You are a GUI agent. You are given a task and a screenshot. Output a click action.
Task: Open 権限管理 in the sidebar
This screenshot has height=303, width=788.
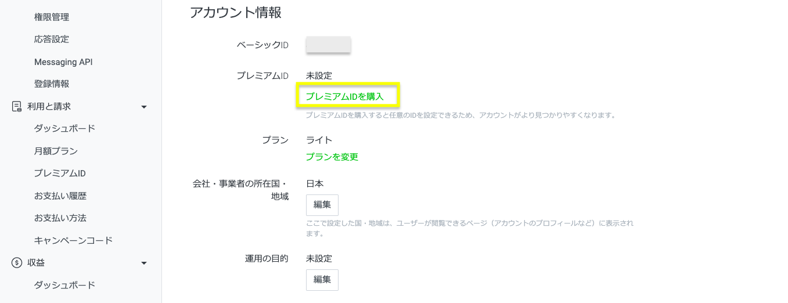point(52,17)
